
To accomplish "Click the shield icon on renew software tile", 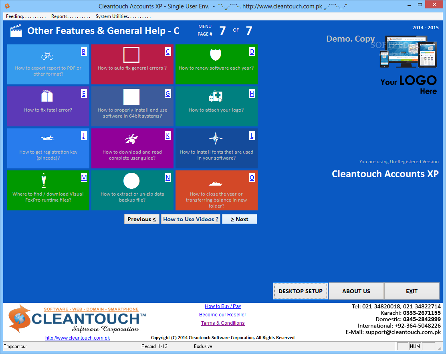I will pos(216,54).
